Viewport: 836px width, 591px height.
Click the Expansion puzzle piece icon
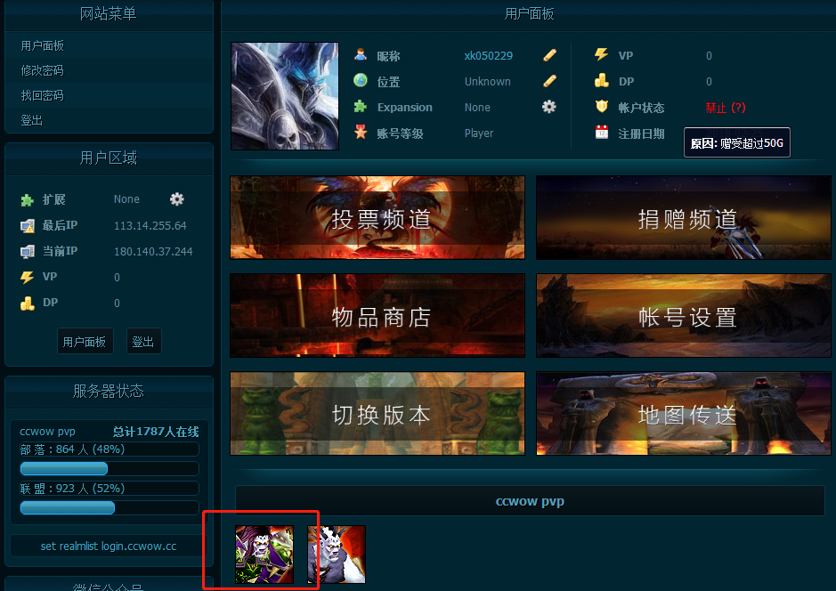click(361, 106)
